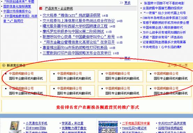Click the 中关村笔记本 banner image
The height and width of the screenshot is (133, 193).
(x=108, y=127)
